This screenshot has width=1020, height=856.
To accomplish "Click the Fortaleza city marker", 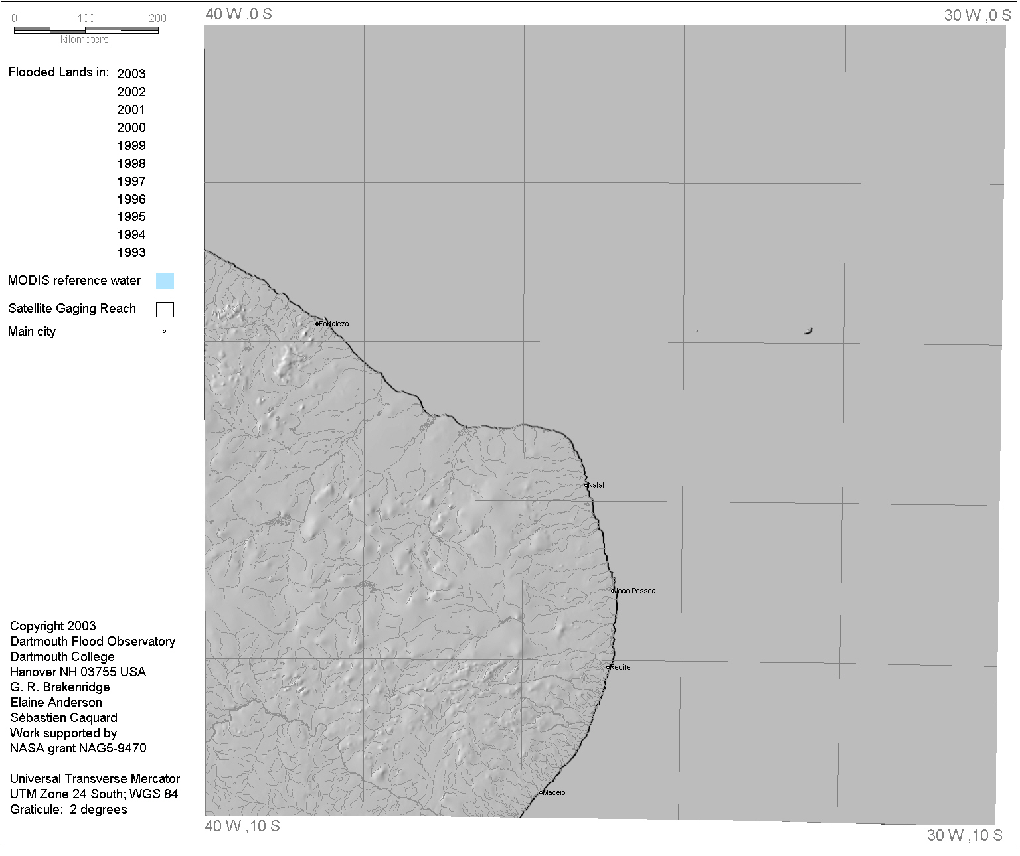I will pyautogui.click(x=317, y=324).
